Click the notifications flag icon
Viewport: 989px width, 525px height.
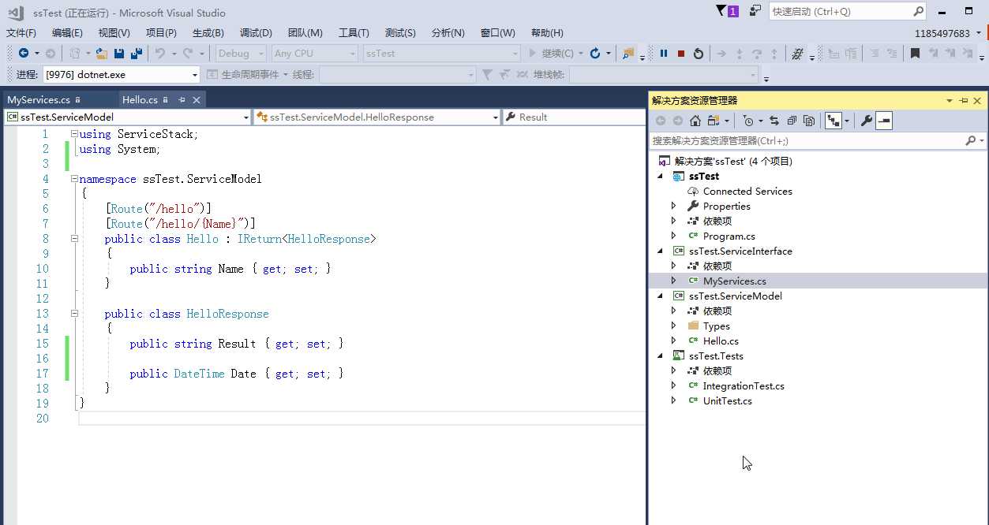(721, 11)
